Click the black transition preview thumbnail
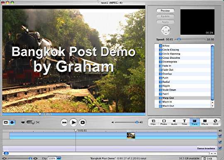This screenshot has height=160, width=224. [197, 22]
